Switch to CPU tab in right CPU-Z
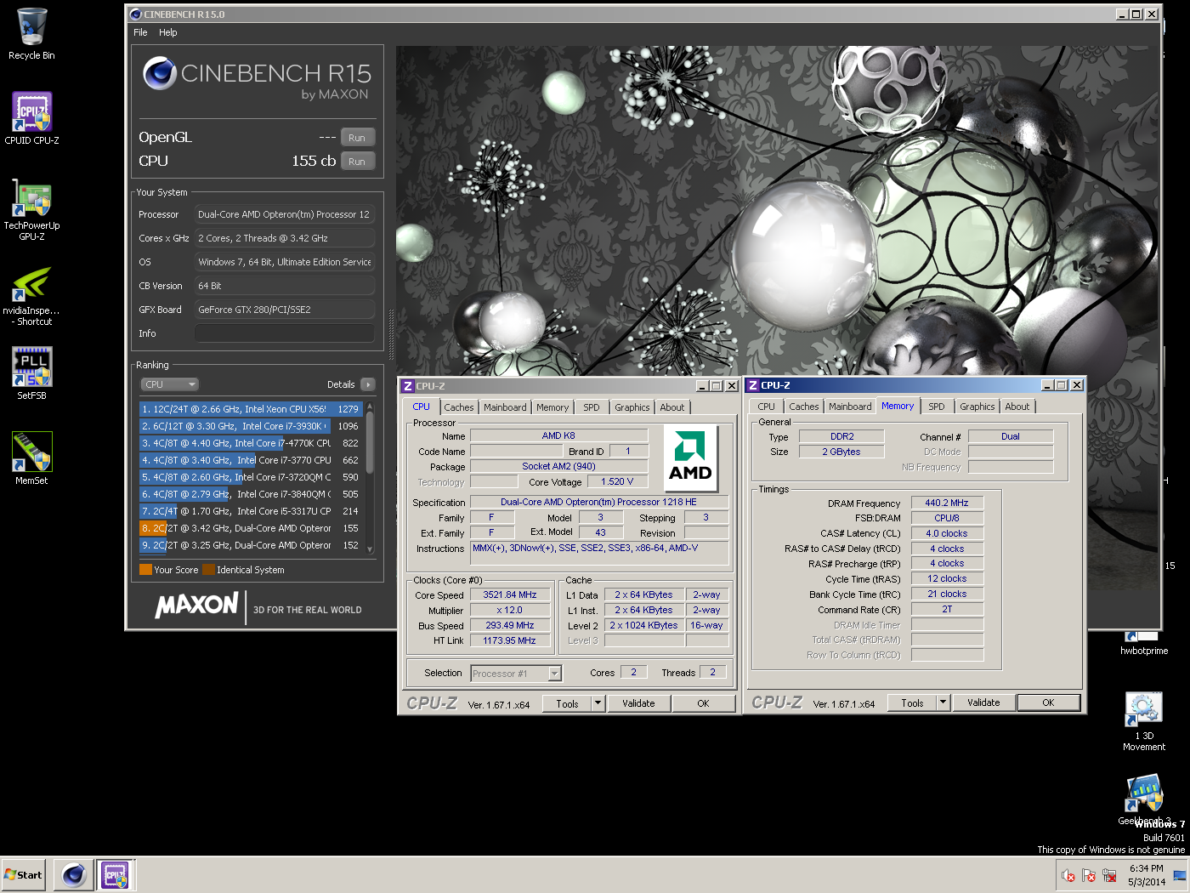Viewport: 1190px width, 893px height. tap(767, 407)
